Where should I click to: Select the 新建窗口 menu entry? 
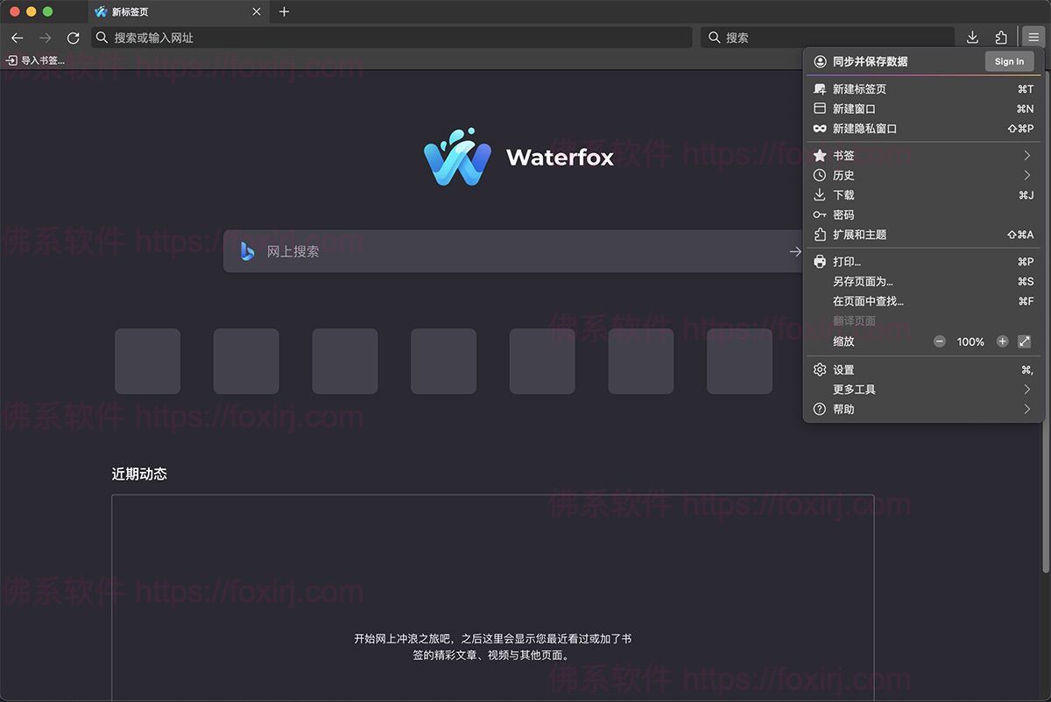point(854,109)
